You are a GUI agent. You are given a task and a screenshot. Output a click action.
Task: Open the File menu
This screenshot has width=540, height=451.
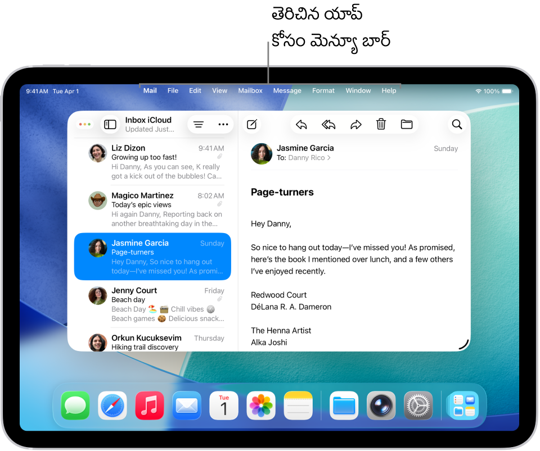click(x=173, y=90)
